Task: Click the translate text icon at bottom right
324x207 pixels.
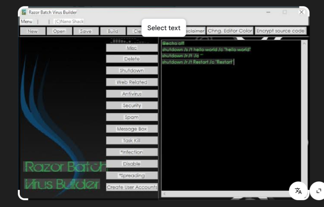Action: pos(298,191)
